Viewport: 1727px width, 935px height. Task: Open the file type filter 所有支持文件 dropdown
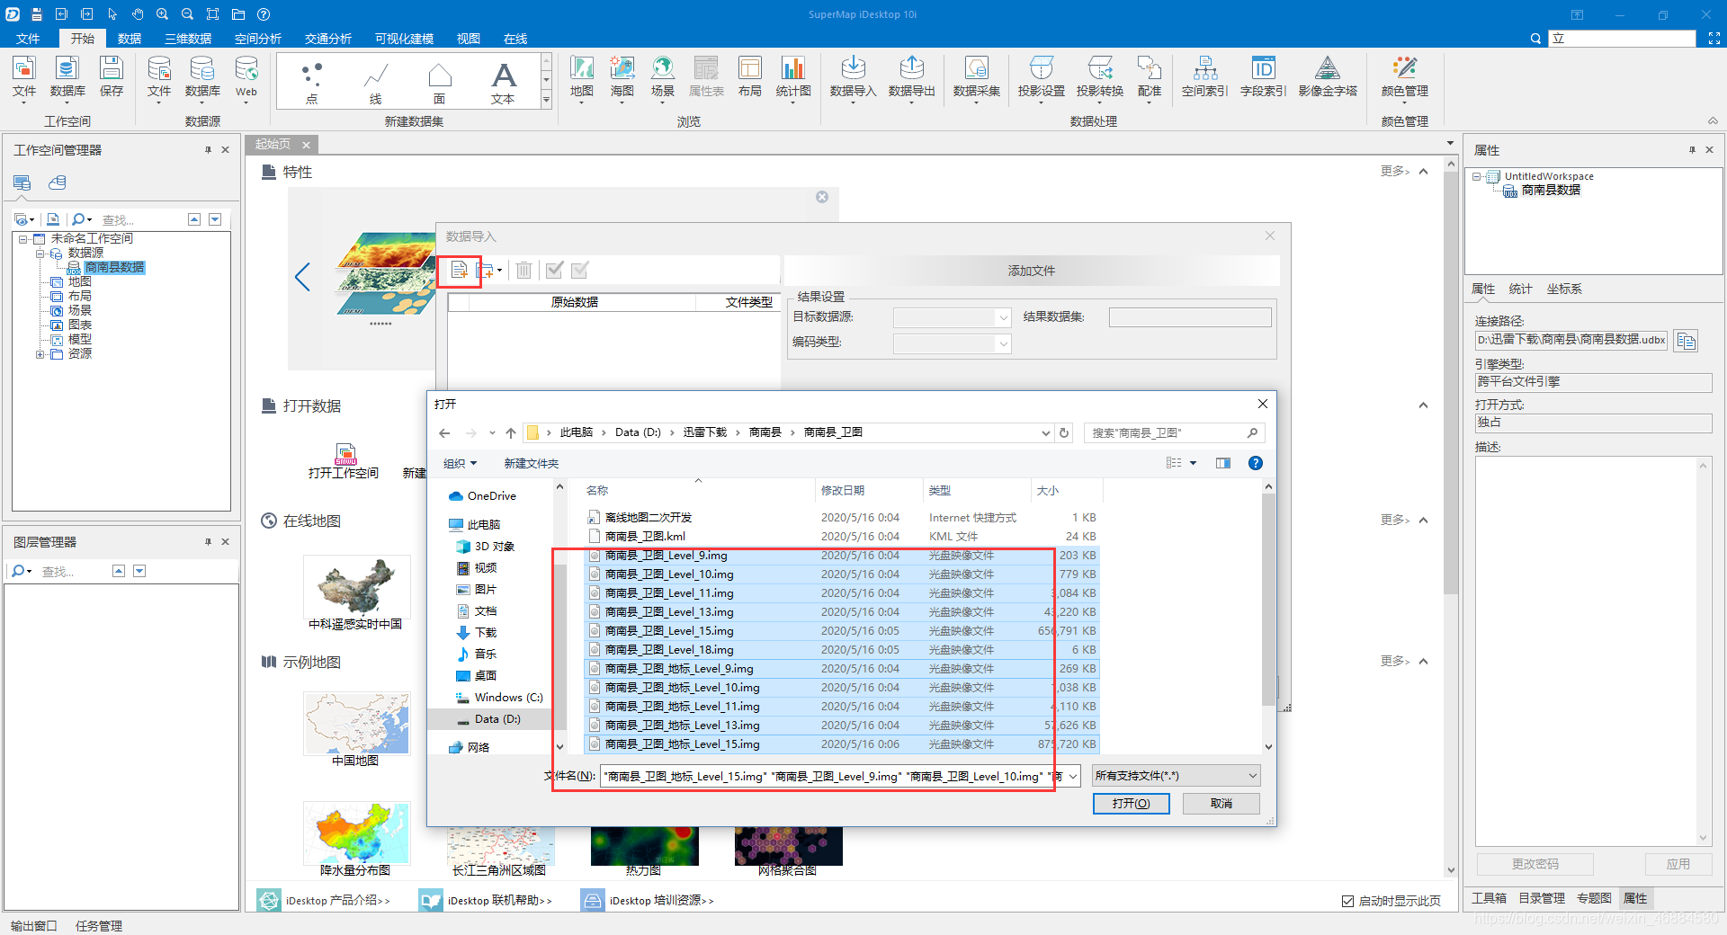1176,776
